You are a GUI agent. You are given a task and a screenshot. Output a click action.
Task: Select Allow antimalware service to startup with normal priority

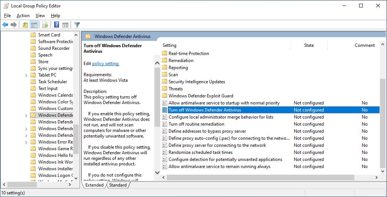coord(270,103)
